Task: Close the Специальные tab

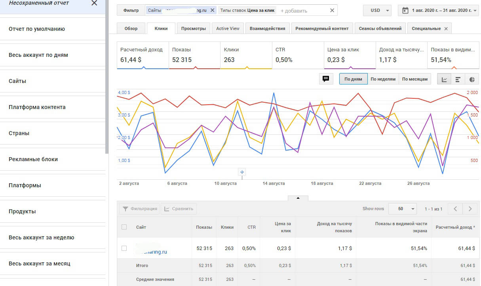Action: (x=446, y=28)
